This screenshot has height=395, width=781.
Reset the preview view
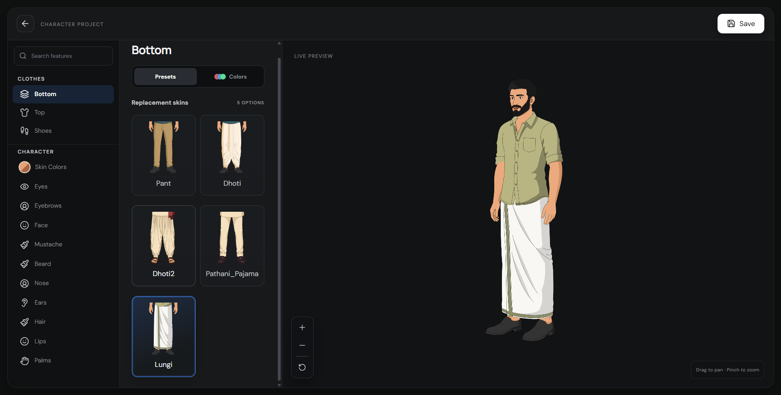point(302,367)
